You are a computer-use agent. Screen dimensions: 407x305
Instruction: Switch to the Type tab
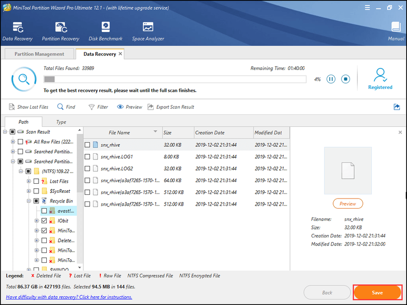click(61, 122)
